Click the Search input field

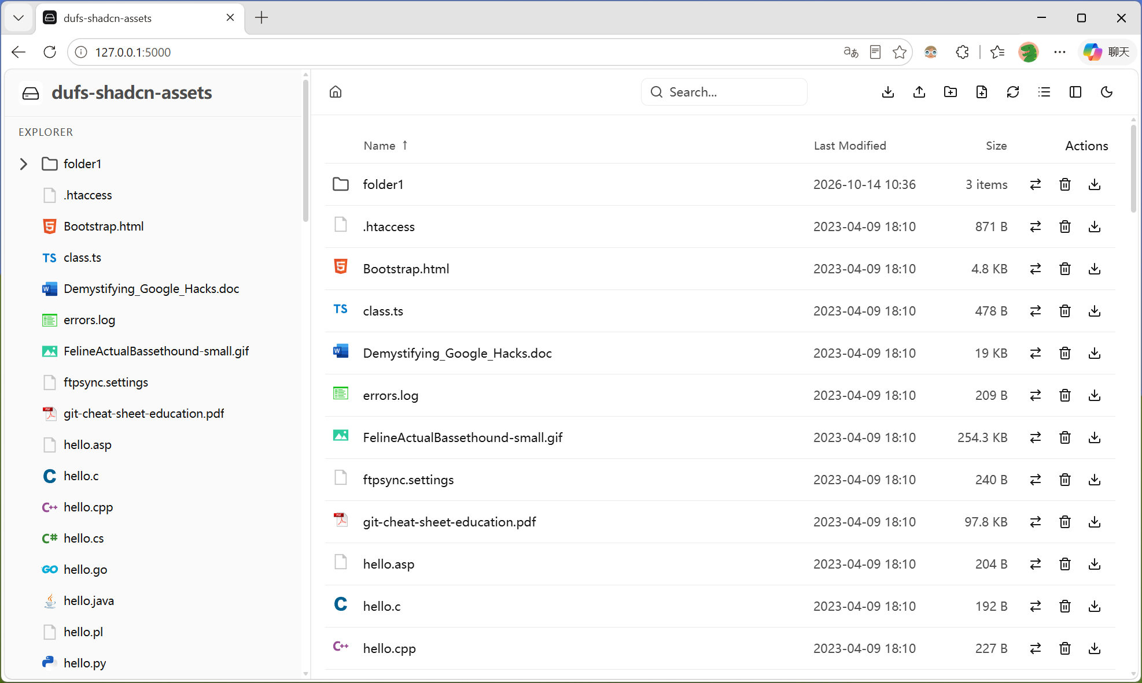pyautogui.click(x=724, y=92)
